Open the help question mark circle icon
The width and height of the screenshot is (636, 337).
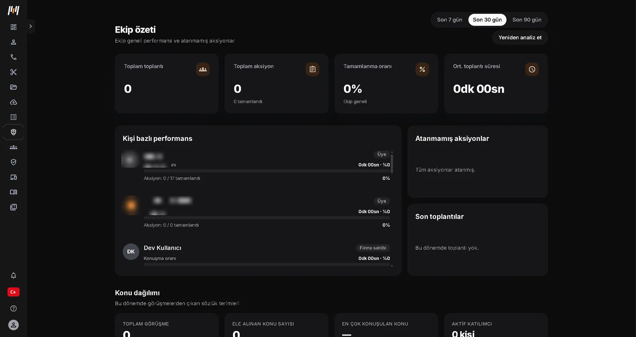pyautogui.click(x=14, y=308)
